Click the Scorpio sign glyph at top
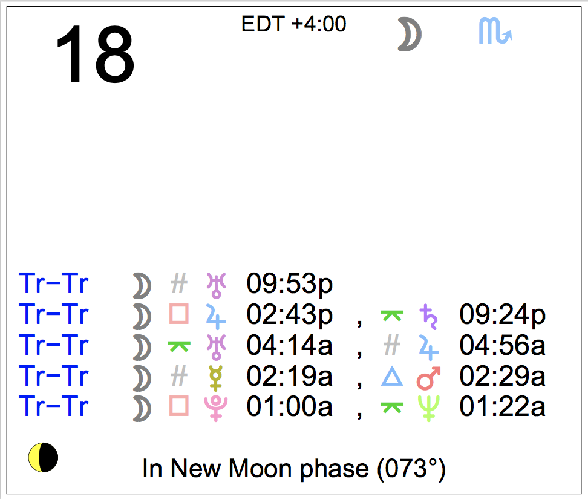 495,31
